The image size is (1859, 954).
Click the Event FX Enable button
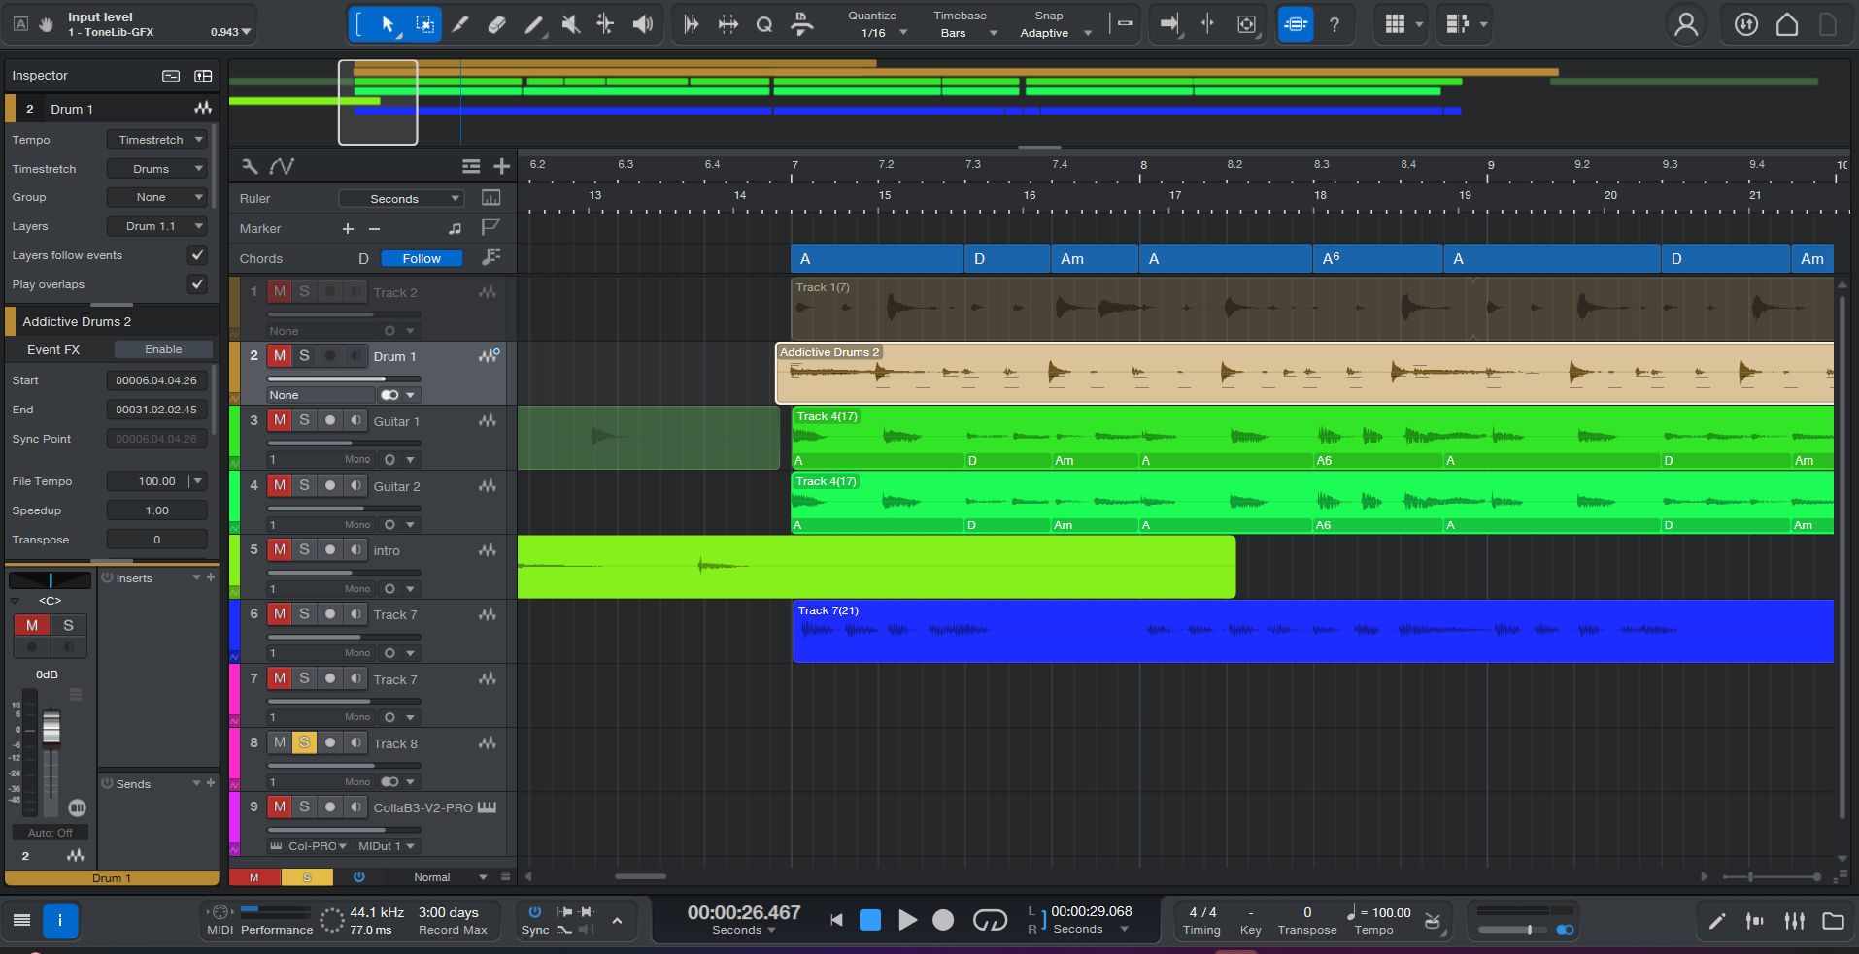tap(163, 349)
